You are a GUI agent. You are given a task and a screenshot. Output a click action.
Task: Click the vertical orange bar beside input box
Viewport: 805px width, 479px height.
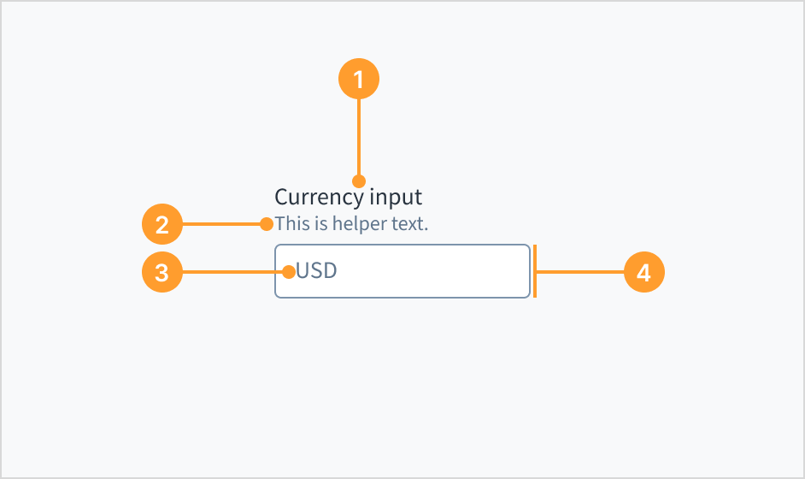(x=535, y=271)
